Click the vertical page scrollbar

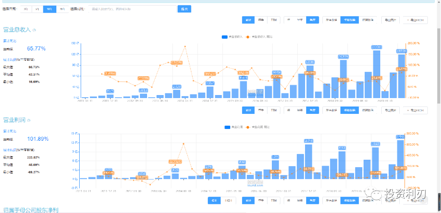click(x=439, y=61)
